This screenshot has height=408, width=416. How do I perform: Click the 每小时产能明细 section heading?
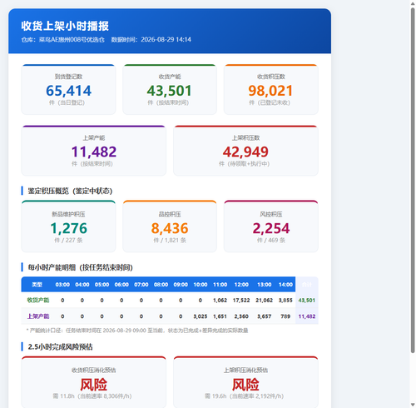tap(80, 267)
